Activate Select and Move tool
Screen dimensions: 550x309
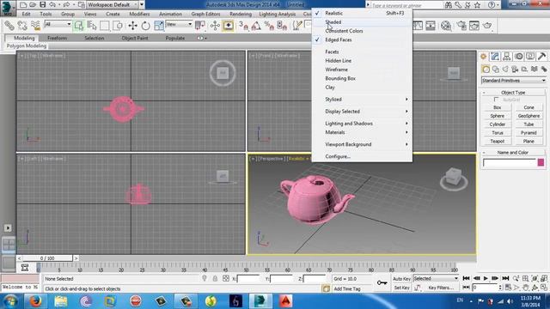[x=132, y=26]
